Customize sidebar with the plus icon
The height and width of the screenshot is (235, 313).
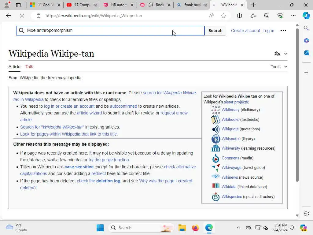[x=306, y=72]
